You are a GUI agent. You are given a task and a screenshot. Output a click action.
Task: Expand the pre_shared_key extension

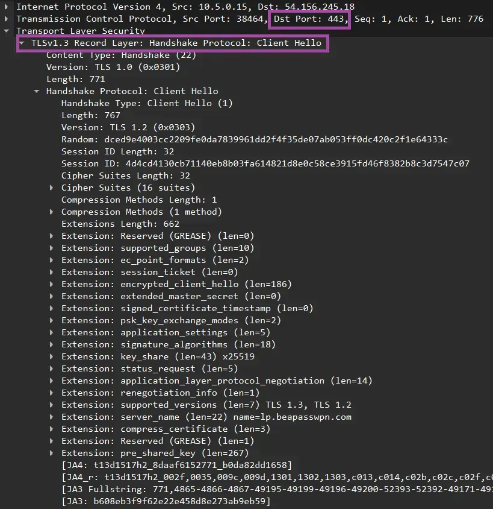[51, 453]
